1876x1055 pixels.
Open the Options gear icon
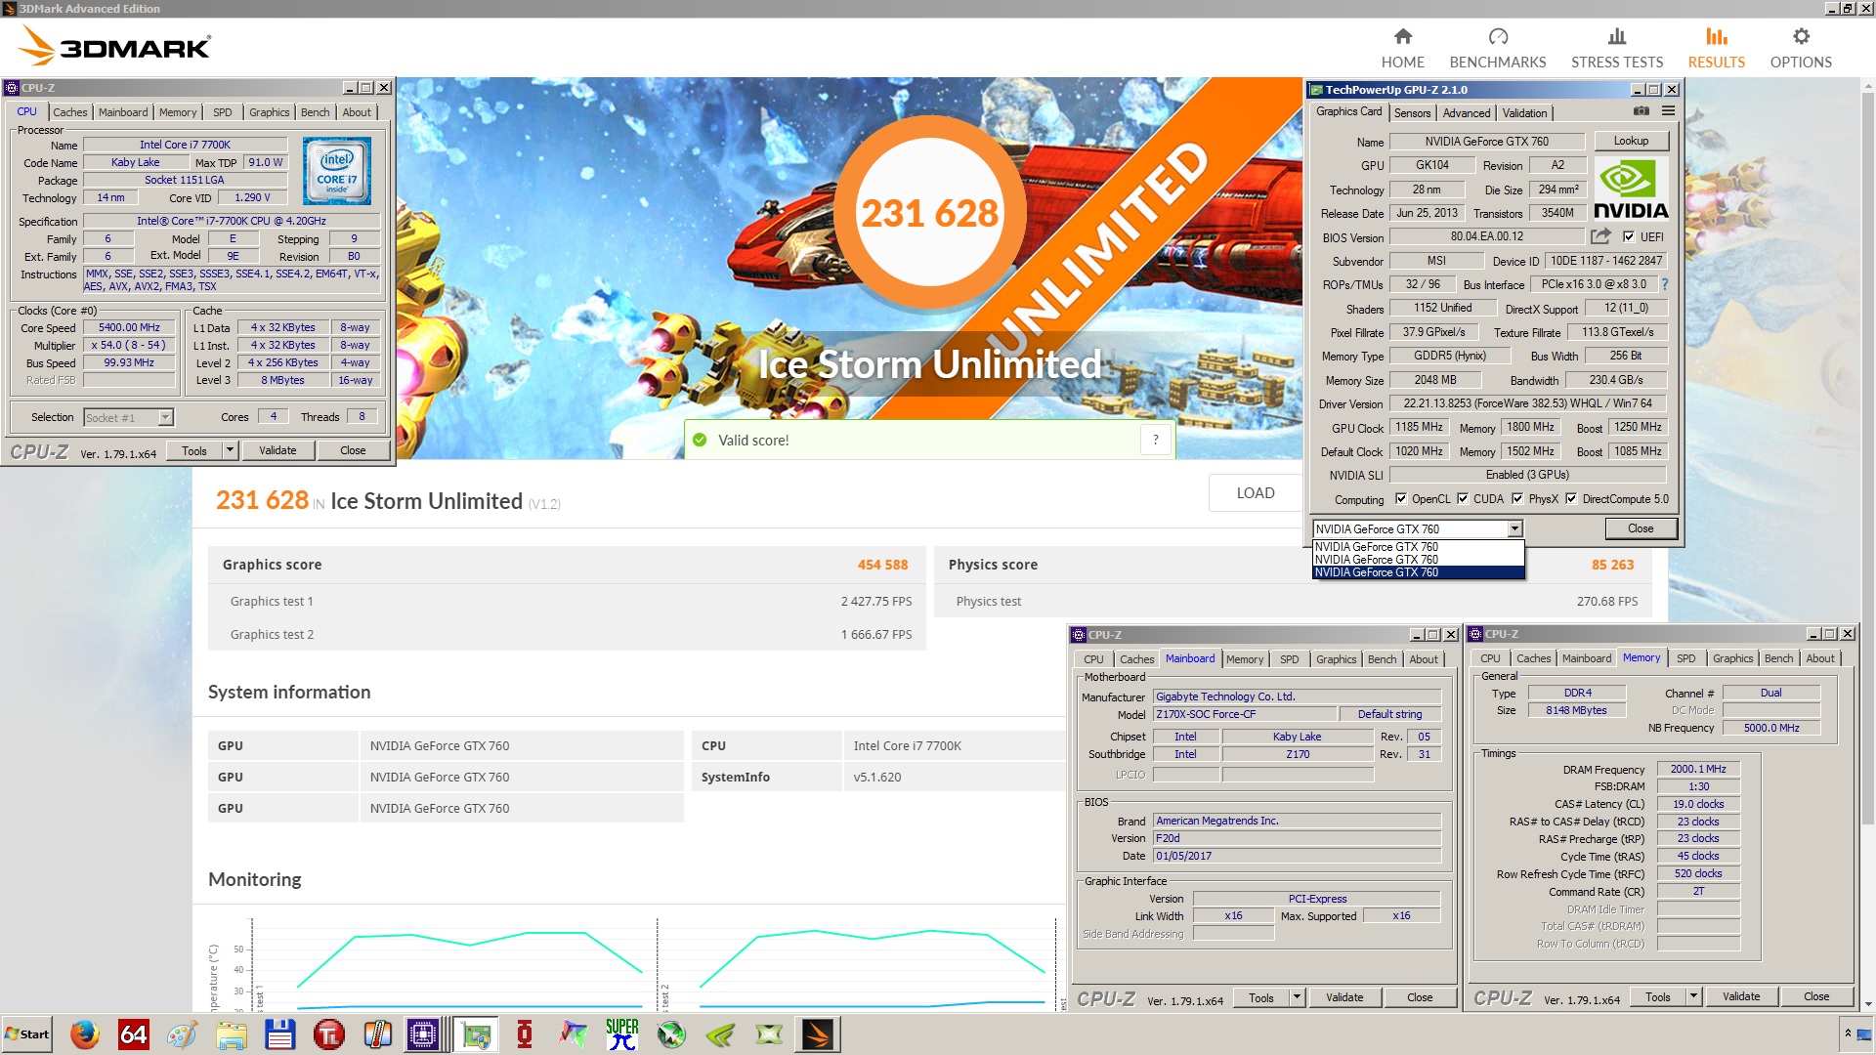(x=1801, y=37)
